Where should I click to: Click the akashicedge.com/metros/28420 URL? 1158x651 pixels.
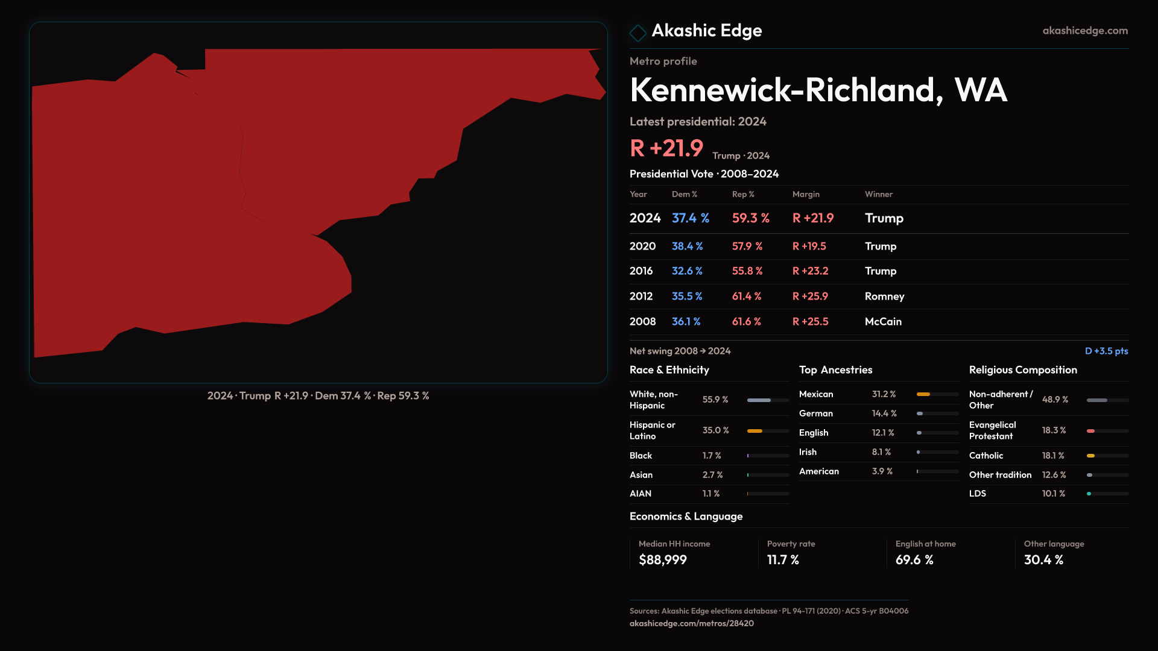point(691,623)
